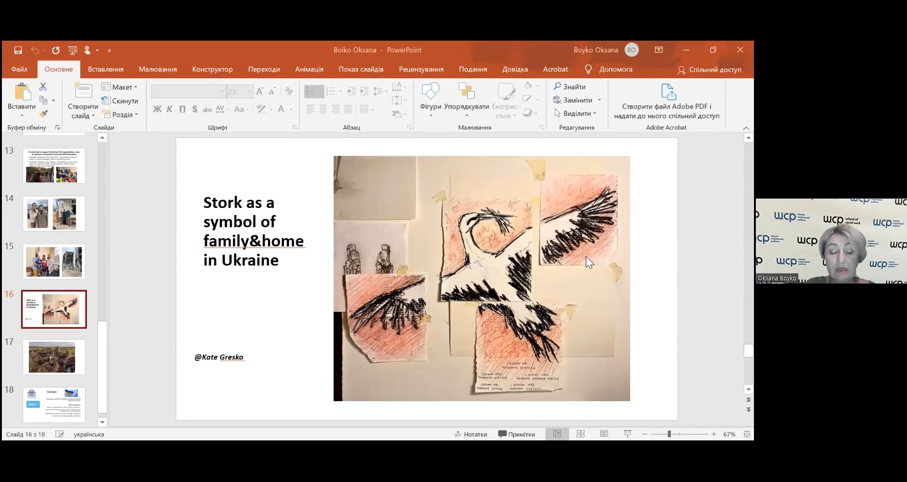The image size is (907, 482).
Task: Decrease font size with smaller A icon
Action: (272, 91)
